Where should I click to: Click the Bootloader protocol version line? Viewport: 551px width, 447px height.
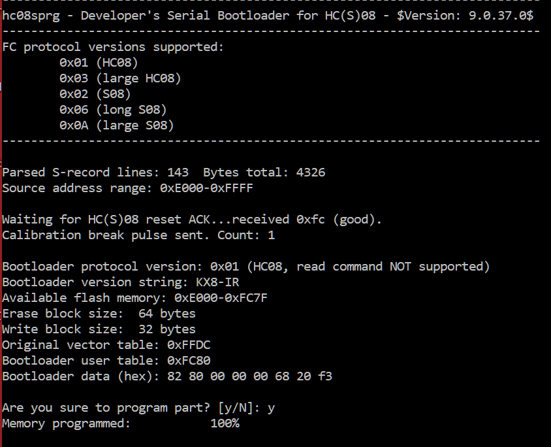tap(246, 267)
